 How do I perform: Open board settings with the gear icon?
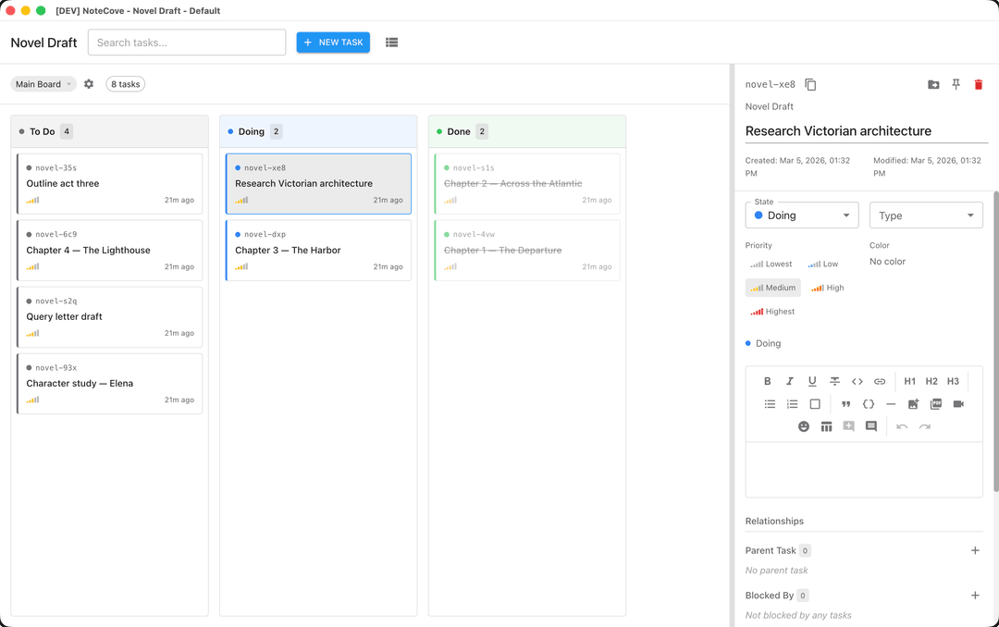coord(88,84)
